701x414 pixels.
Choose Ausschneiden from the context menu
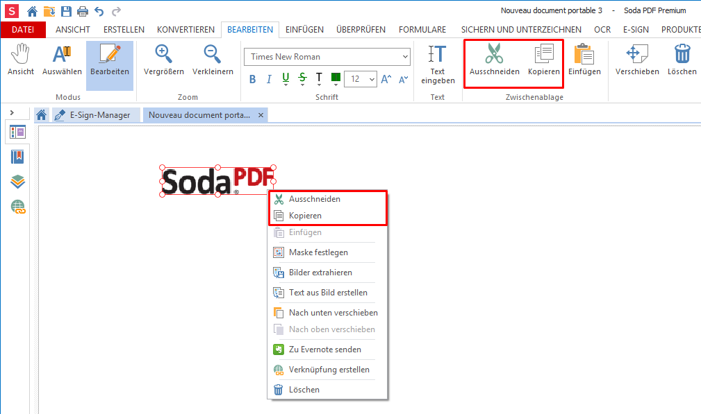tap(328, 199)
